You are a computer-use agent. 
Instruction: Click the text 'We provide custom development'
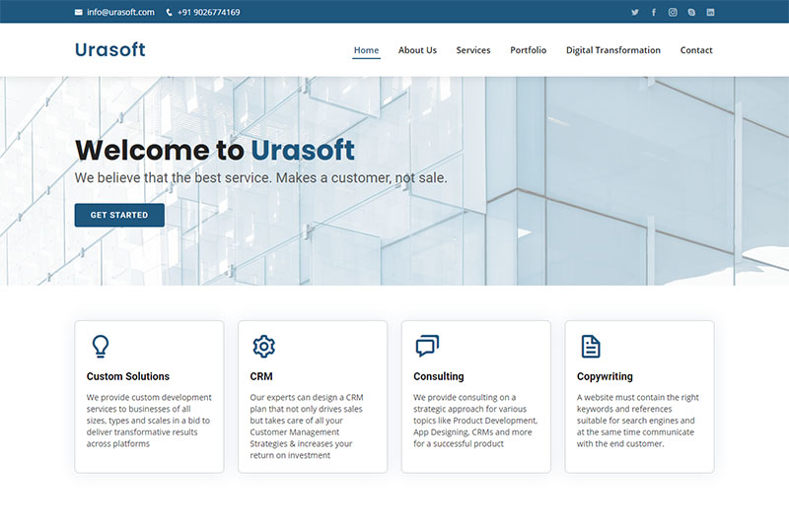tap(149, 397)
